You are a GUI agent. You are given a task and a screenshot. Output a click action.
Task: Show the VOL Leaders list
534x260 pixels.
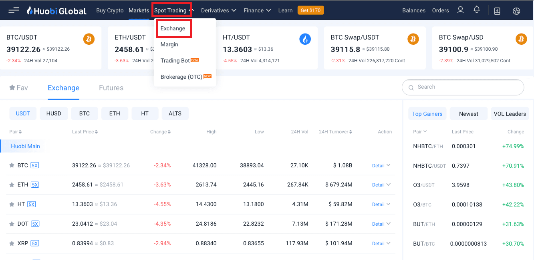pyautogui.click(x=510, y=114)
